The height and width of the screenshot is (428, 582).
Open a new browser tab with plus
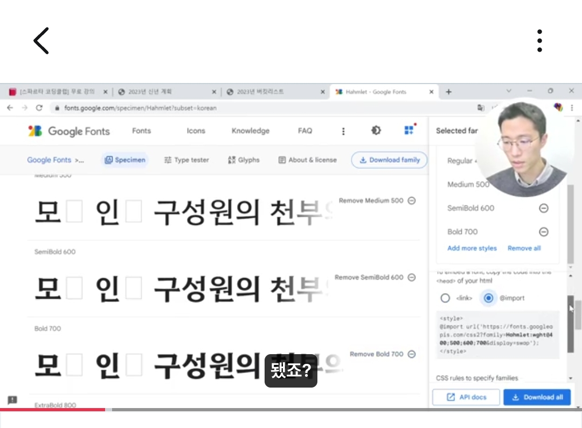point(448,92)
